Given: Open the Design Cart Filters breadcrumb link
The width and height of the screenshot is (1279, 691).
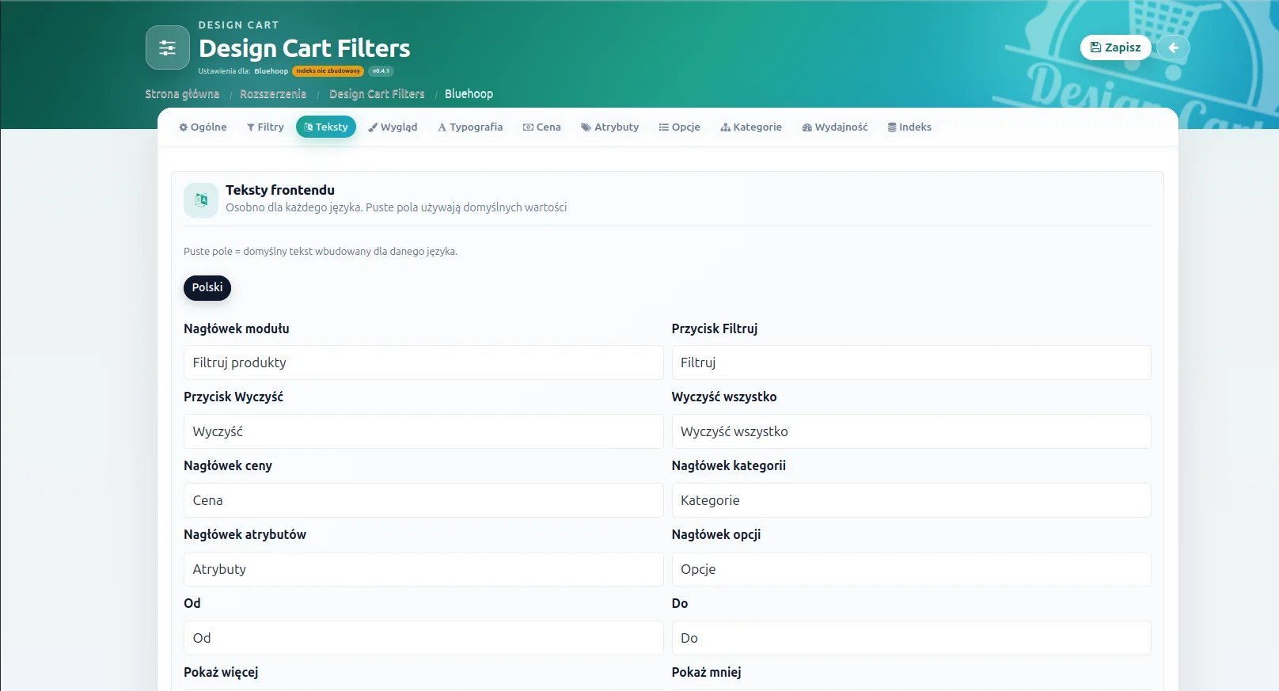Looking at the screenshot, I should pos(377,93).
